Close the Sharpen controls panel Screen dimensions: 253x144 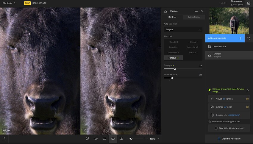(202, 11)
